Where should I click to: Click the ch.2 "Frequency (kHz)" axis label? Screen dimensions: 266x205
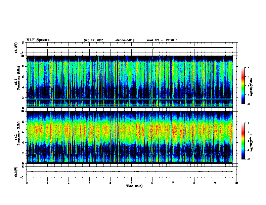(19, 133)
